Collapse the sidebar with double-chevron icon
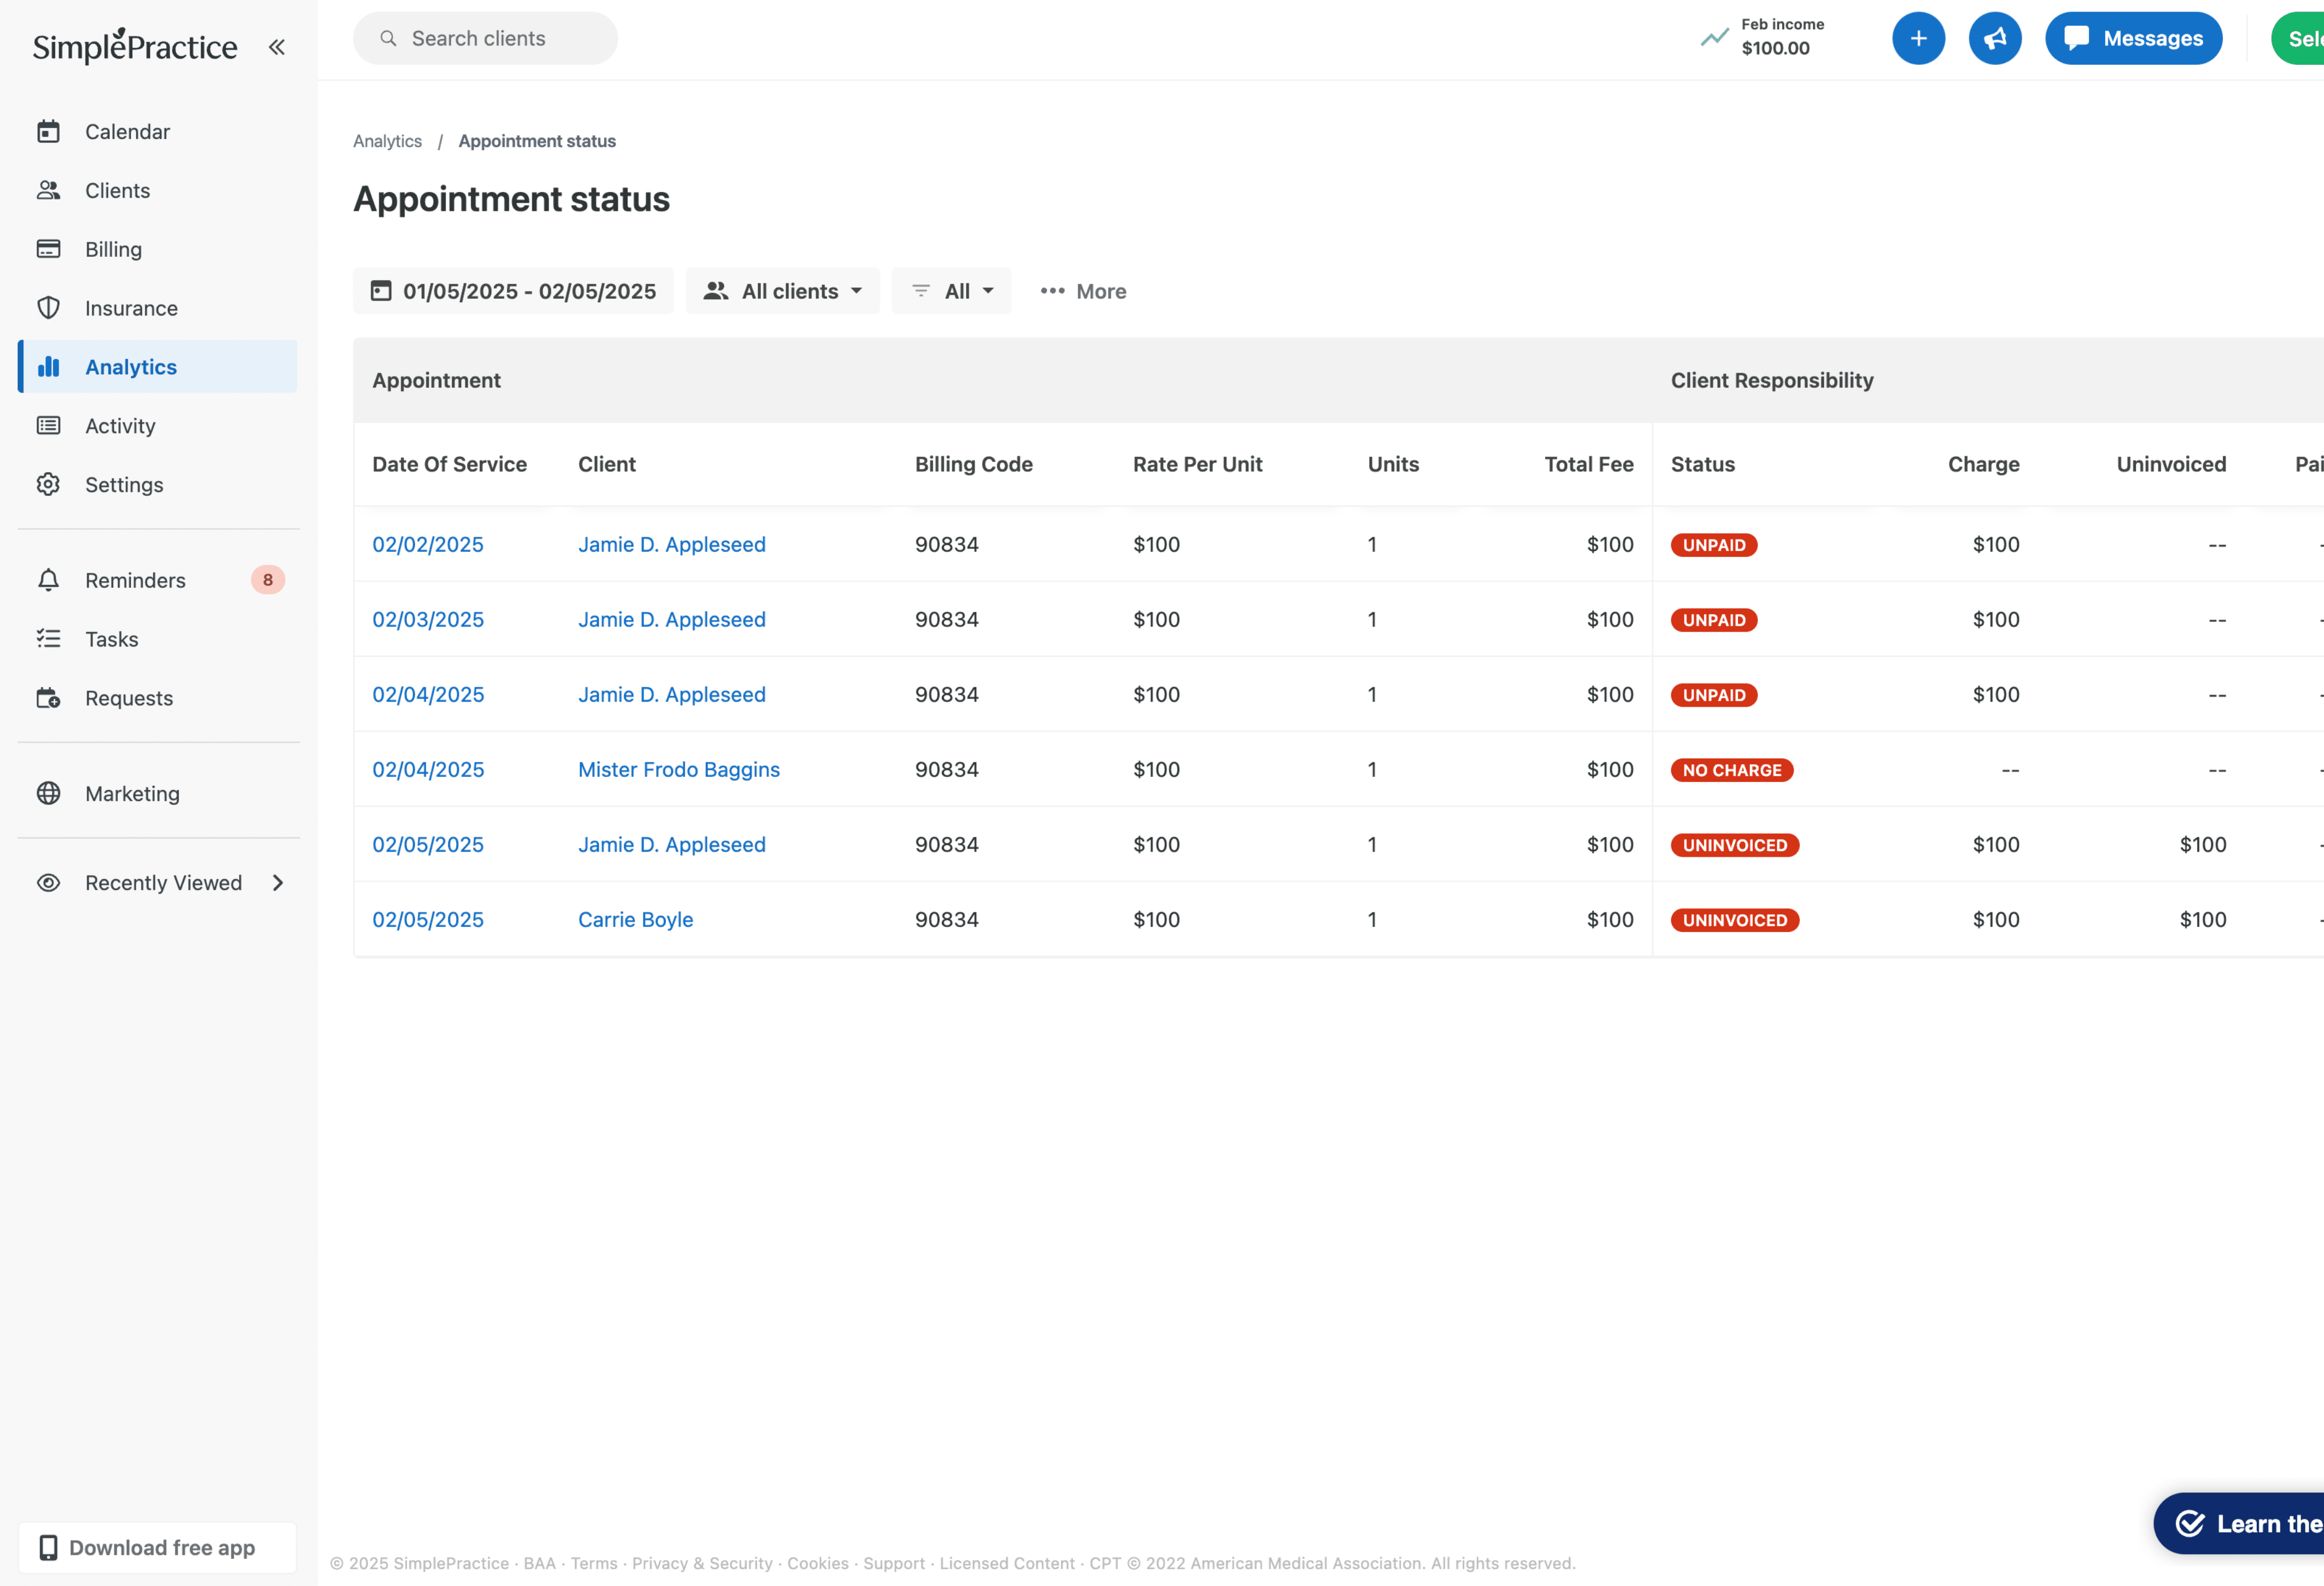The image size is (2324, 1586). (x=277, y=47)
